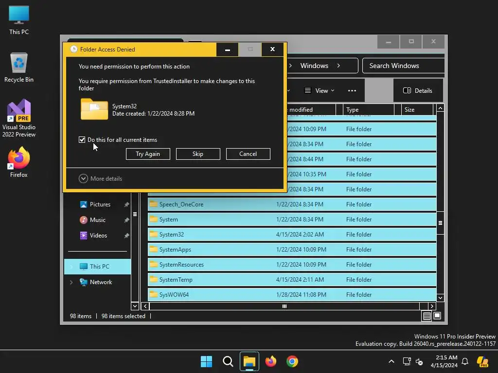Sort by Date modified column header

pos(311,110)
